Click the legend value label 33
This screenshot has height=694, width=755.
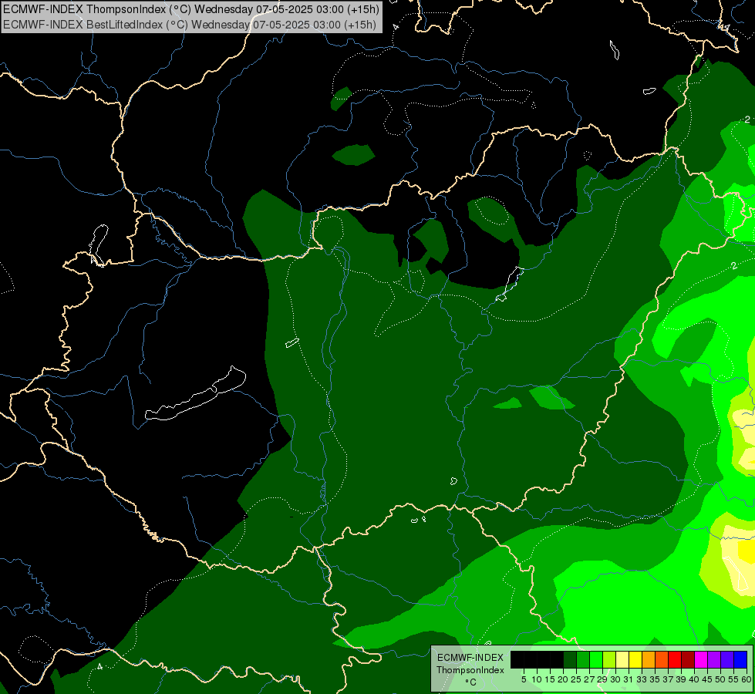coord(642,679)
